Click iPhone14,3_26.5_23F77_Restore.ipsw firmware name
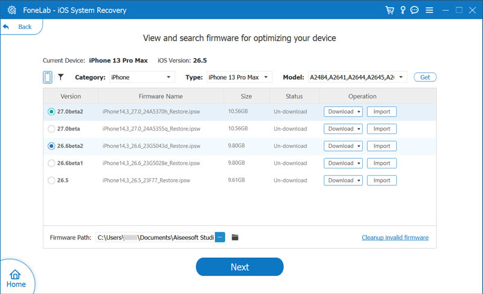 (146, 181)
